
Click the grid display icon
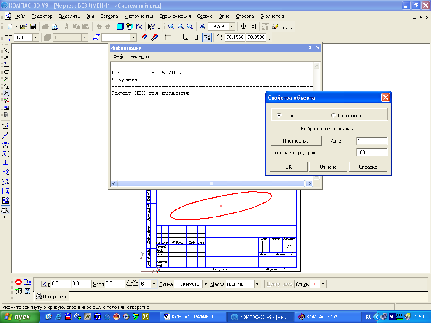(x=168, y=37)
